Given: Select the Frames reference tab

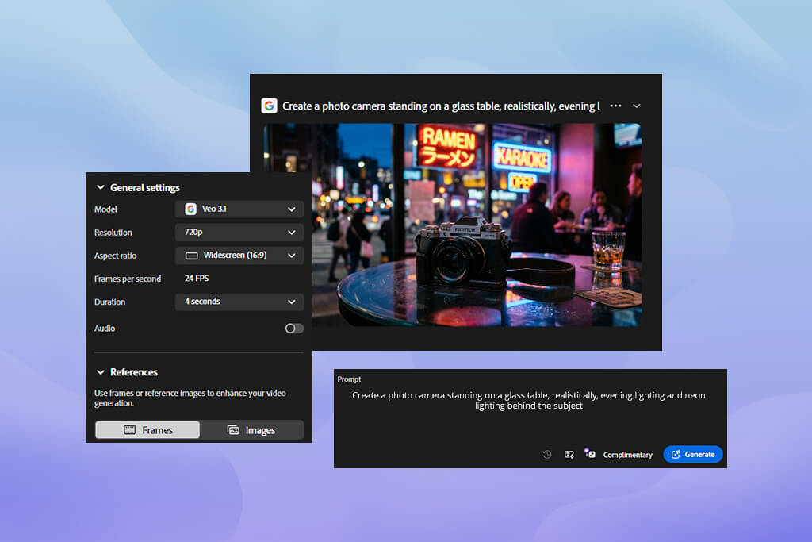Looking at the screenshot, I should [x=147, y=430].
